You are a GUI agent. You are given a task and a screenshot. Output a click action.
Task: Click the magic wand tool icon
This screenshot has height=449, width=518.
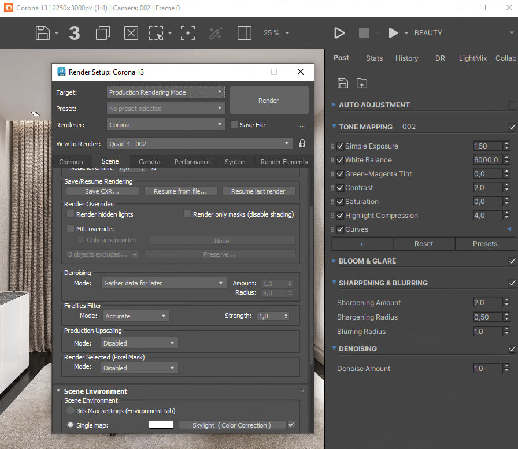216,33
